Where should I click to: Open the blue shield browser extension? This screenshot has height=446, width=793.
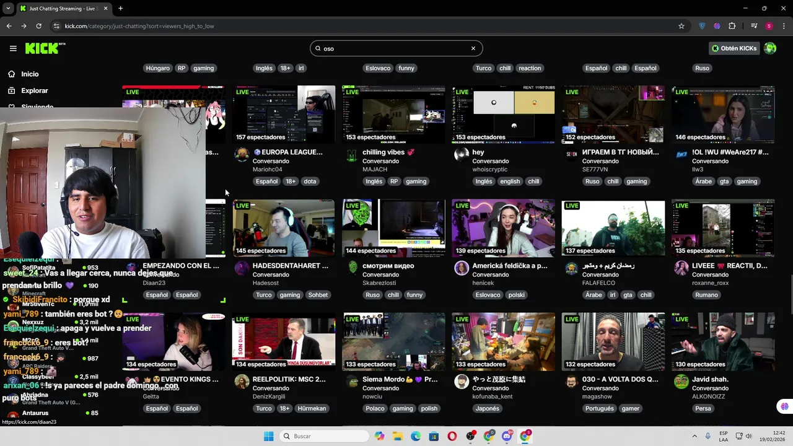point(702,26)
